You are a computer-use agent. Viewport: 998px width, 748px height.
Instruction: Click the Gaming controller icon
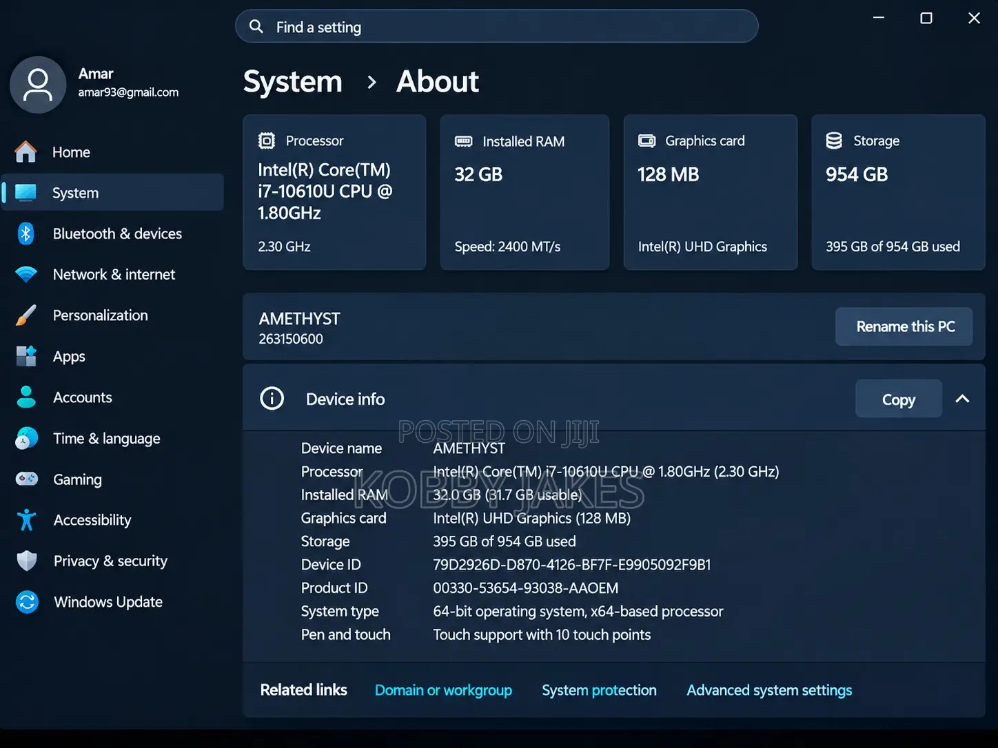coord(27,479)
